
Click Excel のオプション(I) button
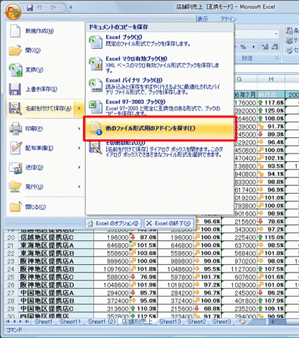click(113, 223)
